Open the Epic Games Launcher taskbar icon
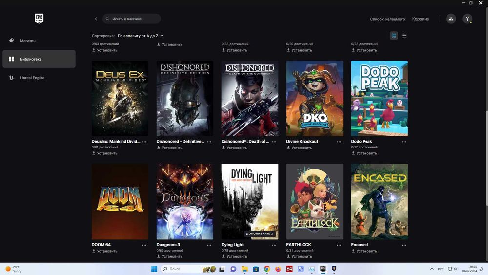 click(323, 269)
